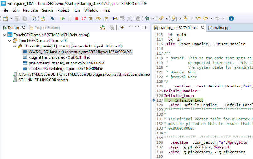The width and height of the screenshot is (253, 159).
Task: Click the Back navigation arrow
Action: click(205, 18)
